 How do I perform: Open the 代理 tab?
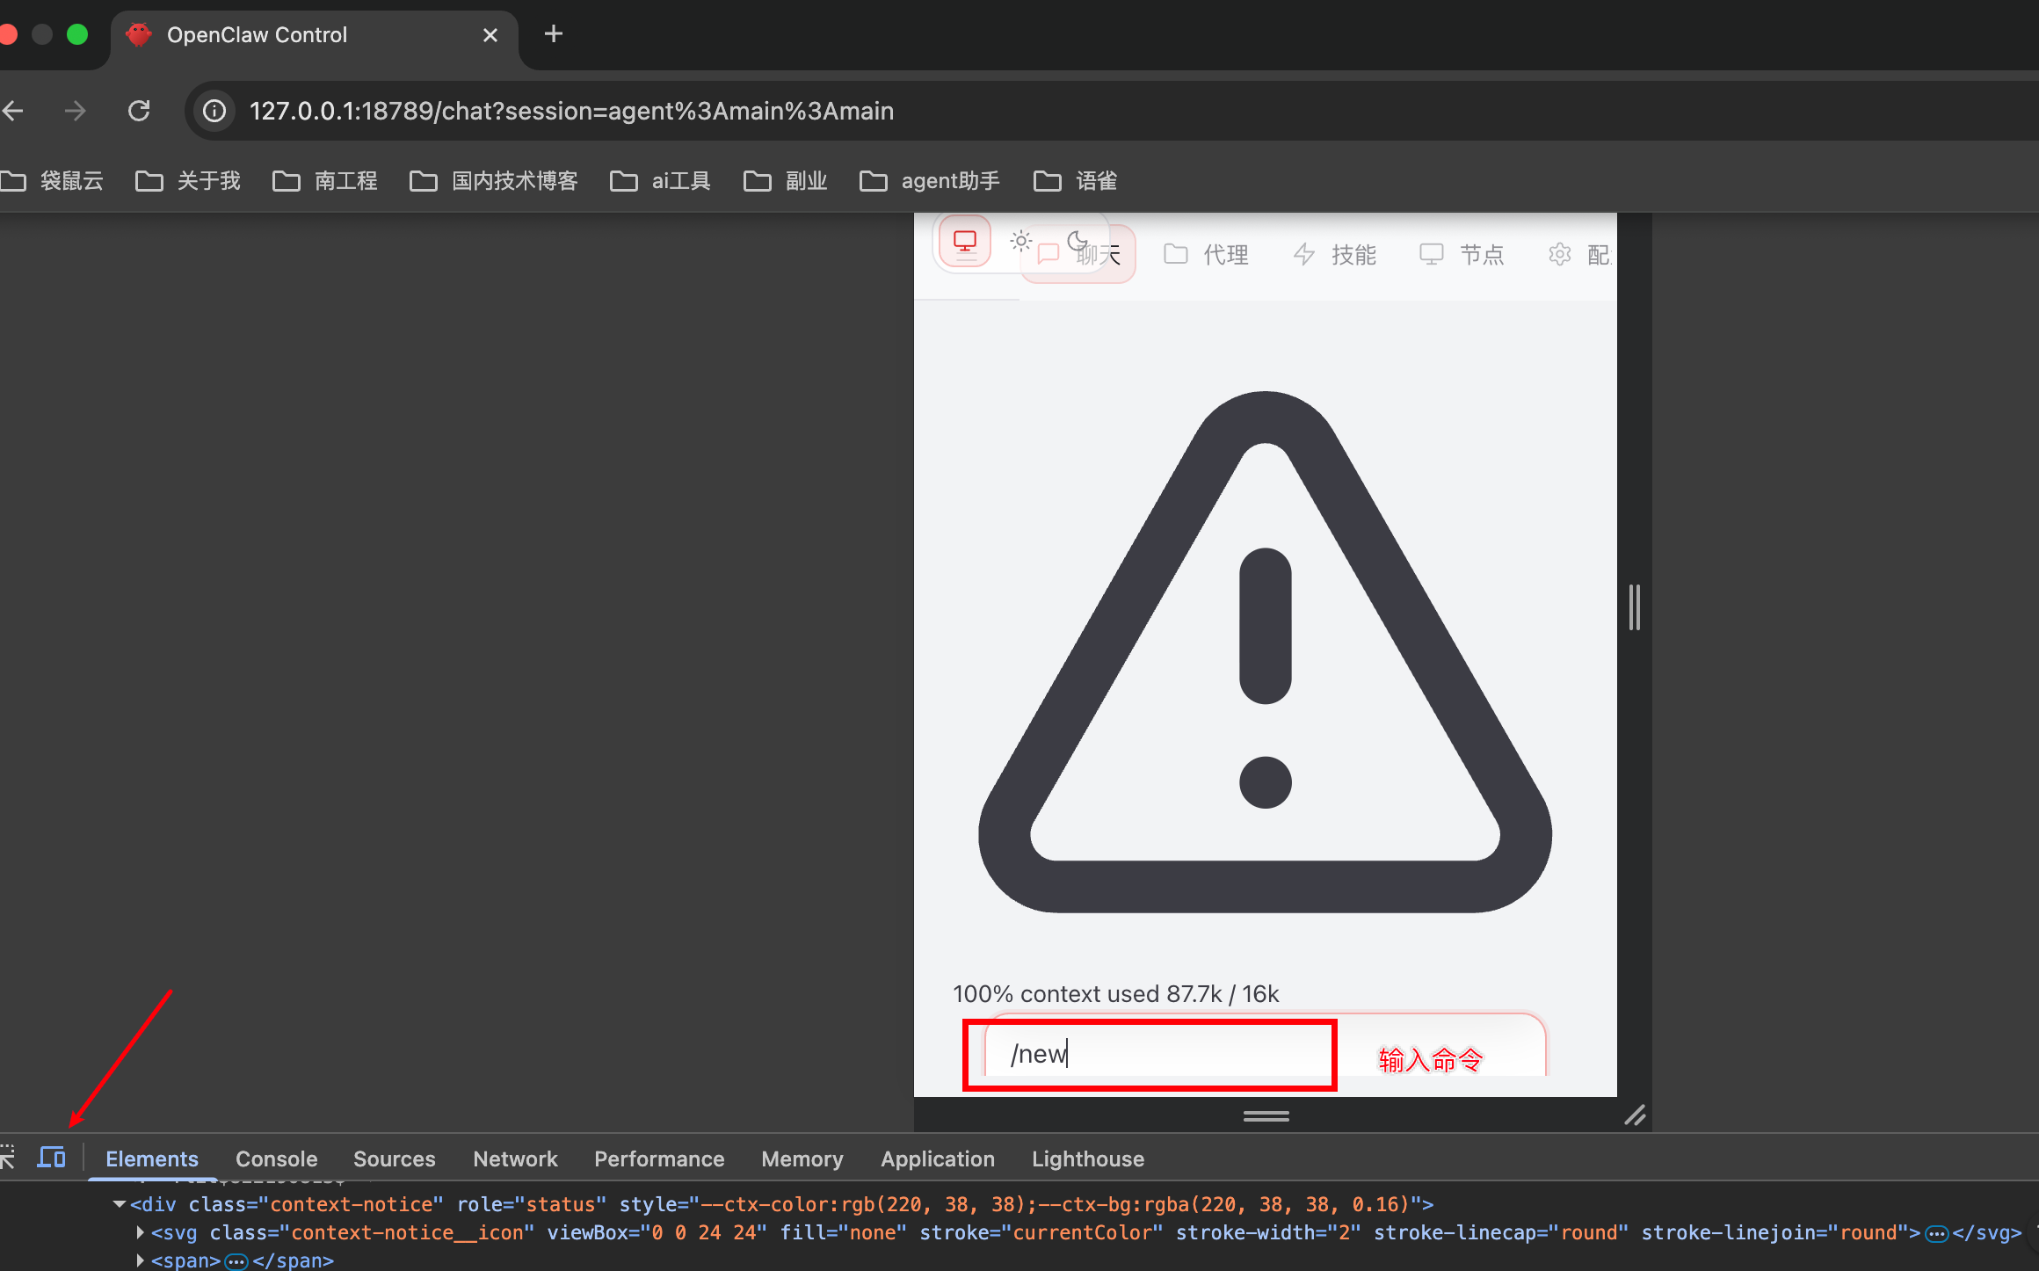1206,255
